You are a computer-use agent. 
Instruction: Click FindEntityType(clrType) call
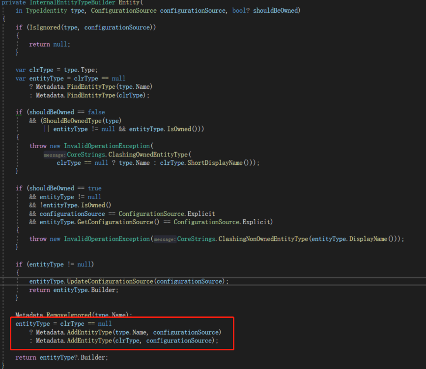click(107, 95)
